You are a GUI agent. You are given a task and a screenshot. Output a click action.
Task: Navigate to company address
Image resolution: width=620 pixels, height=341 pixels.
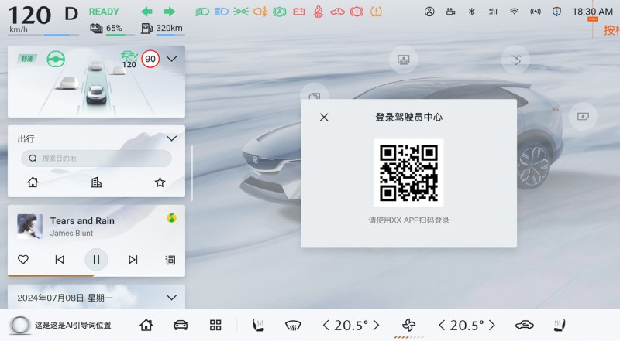pos(96,182)
